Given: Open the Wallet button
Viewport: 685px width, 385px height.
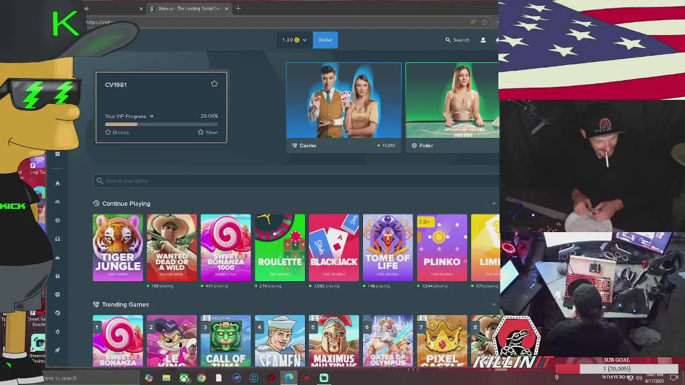Looking at the screenshot, I should tap(325, 40).
